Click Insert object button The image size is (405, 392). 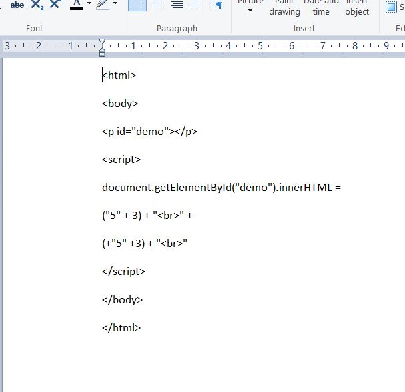[357, 8]
